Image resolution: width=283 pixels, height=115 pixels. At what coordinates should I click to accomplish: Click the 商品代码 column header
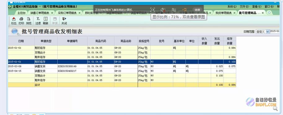pos(101,41)
